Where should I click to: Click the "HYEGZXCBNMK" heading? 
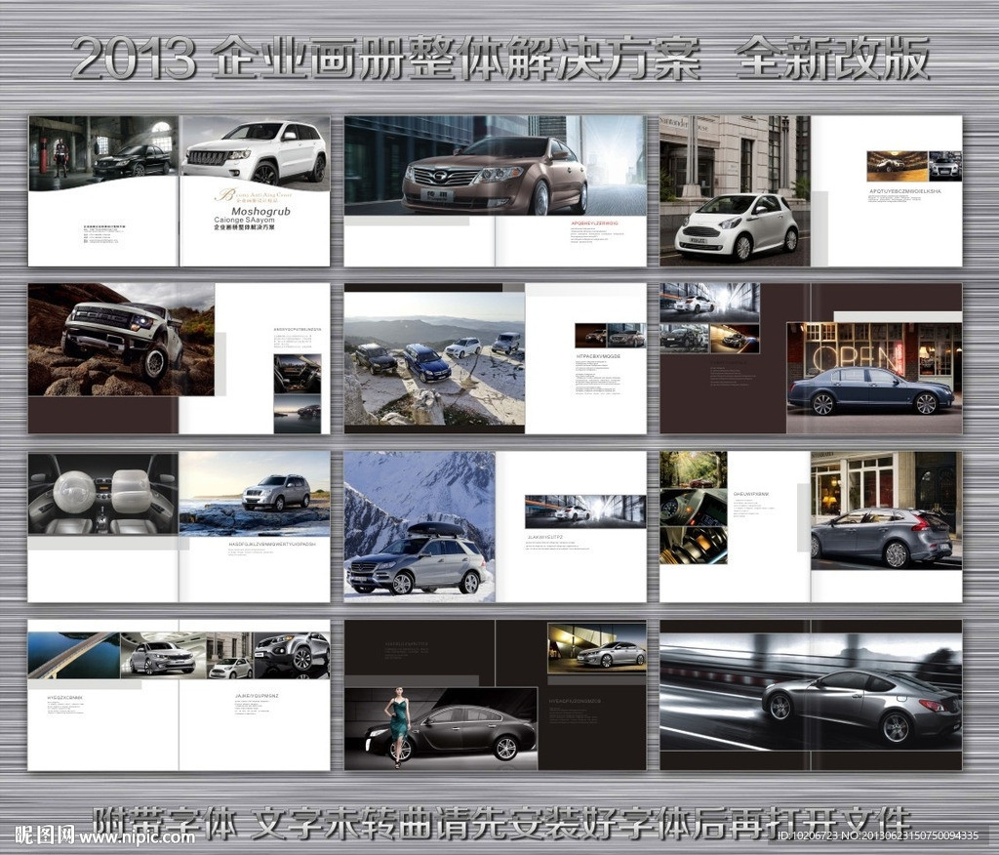tap(65, 698)
